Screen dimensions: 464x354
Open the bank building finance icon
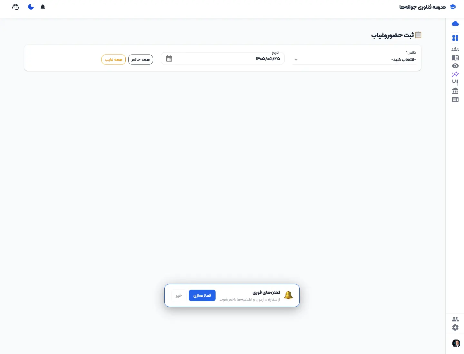tap(455, 91)
